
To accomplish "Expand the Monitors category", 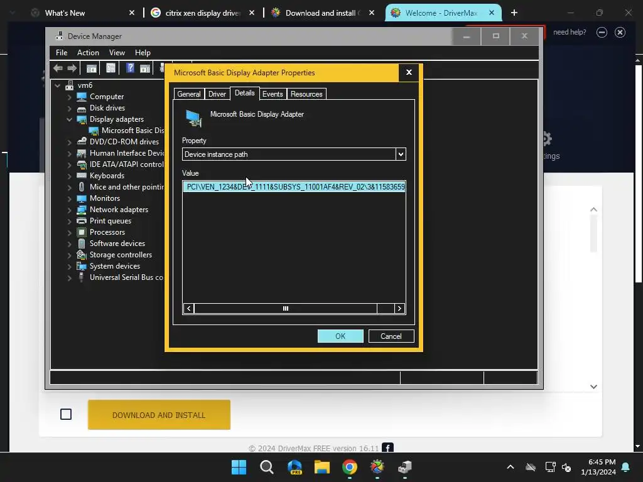I will (69, 199).
